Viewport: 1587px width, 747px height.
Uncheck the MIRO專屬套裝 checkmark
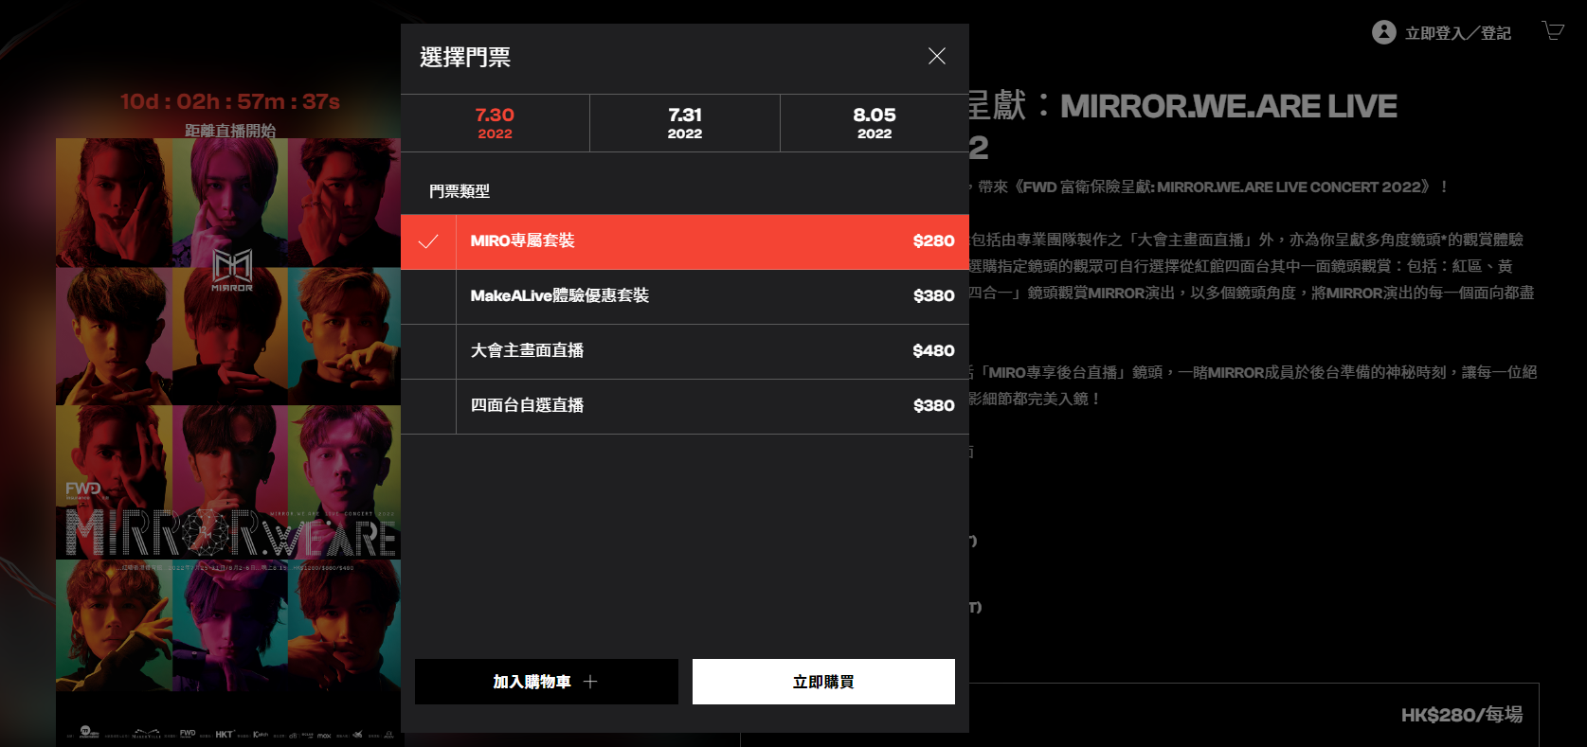click(x=428, y=241)
